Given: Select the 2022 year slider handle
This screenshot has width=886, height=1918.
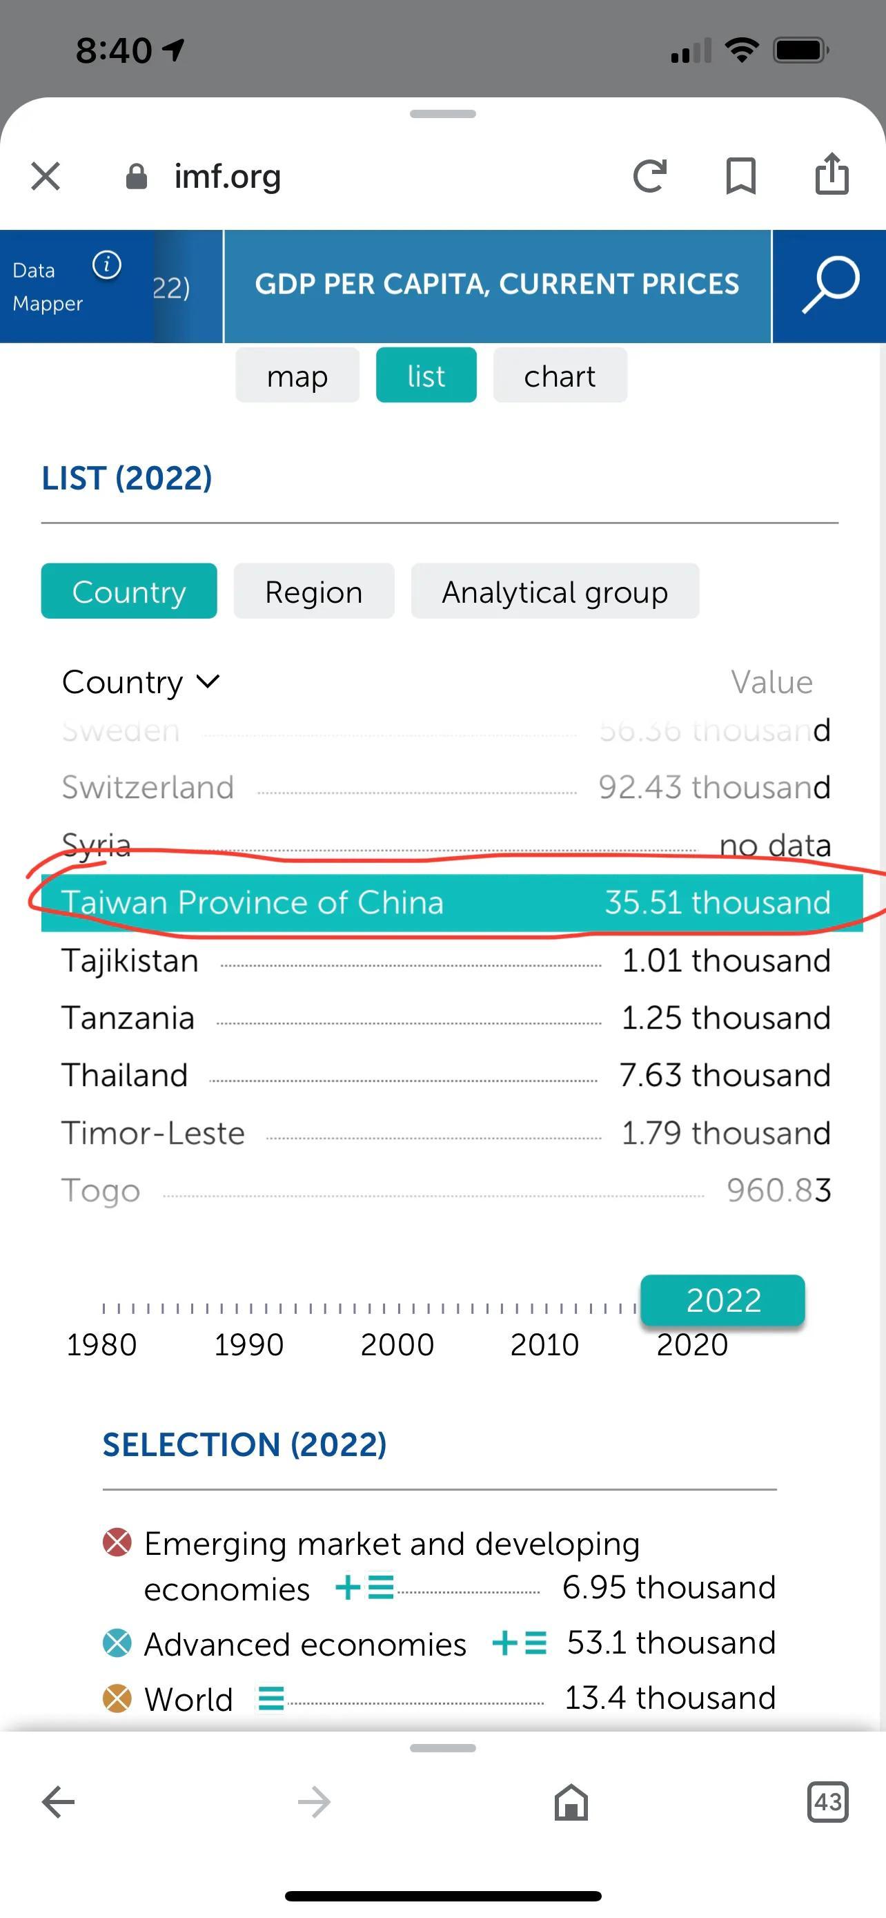Looking at the screenshot, I should point(722,1300).
